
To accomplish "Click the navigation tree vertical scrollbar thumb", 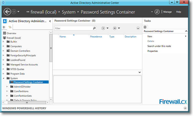I will tap(51, 48).
